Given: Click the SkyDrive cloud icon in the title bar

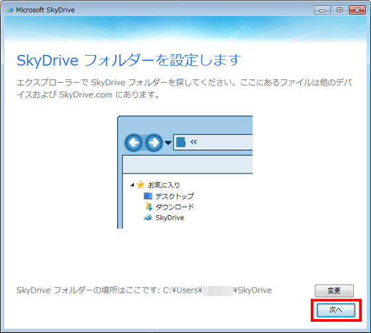Looking at the screenshot, I should click(9, 10).
